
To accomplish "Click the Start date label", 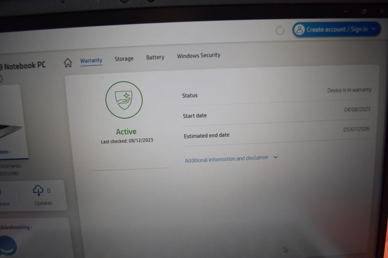I will coord(195,116).
